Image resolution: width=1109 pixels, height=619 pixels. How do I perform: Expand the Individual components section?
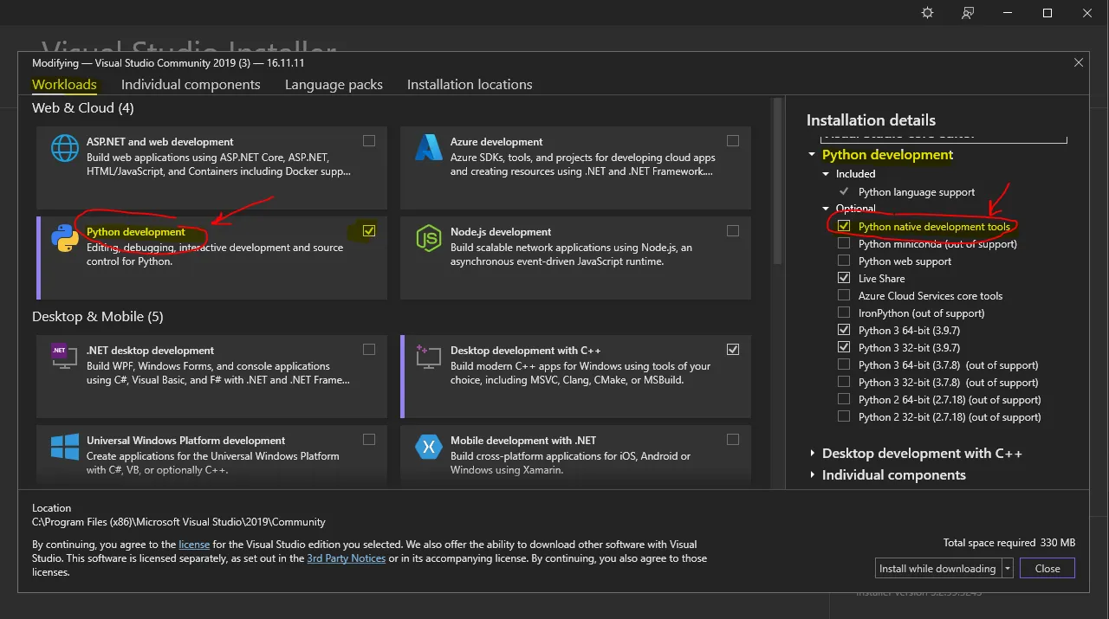pyautogui.click(x=813, y=475)
